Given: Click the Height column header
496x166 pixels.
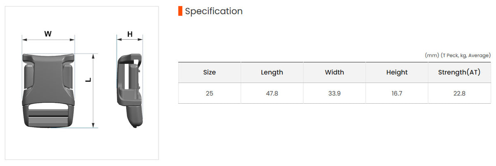Looking at the screenshot, I should click(397, 72).
